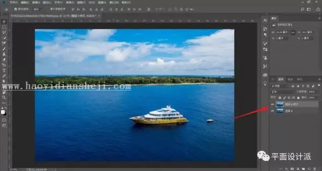Set the background color swatch
322x171 pixels.
pos(5,114)
